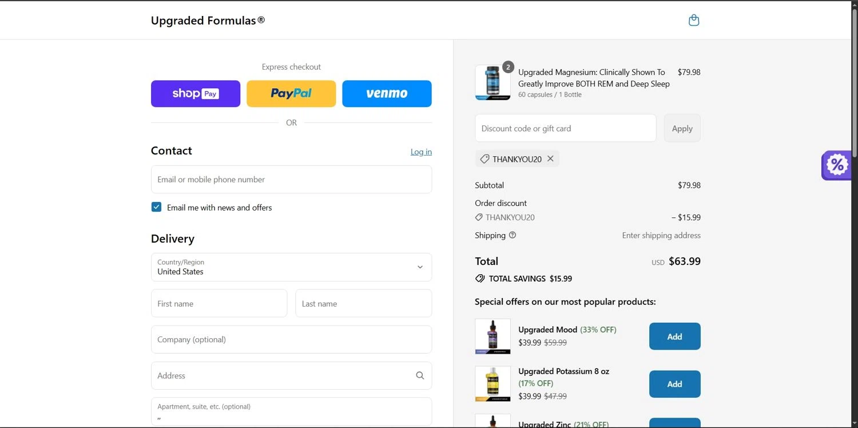The width and height of the screenshot is (858, 428).
Task: Click the Upgraded Potassium product thumbnail
Action: click(492, 384)
